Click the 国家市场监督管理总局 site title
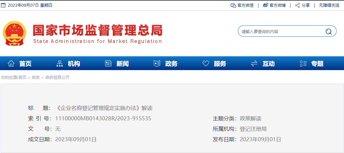 97,31
